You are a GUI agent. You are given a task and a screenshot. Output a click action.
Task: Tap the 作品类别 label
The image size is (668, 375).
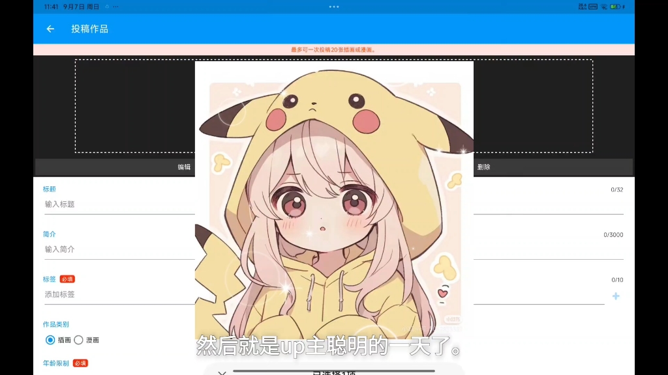pyautogui.click(x=56, y=324)
